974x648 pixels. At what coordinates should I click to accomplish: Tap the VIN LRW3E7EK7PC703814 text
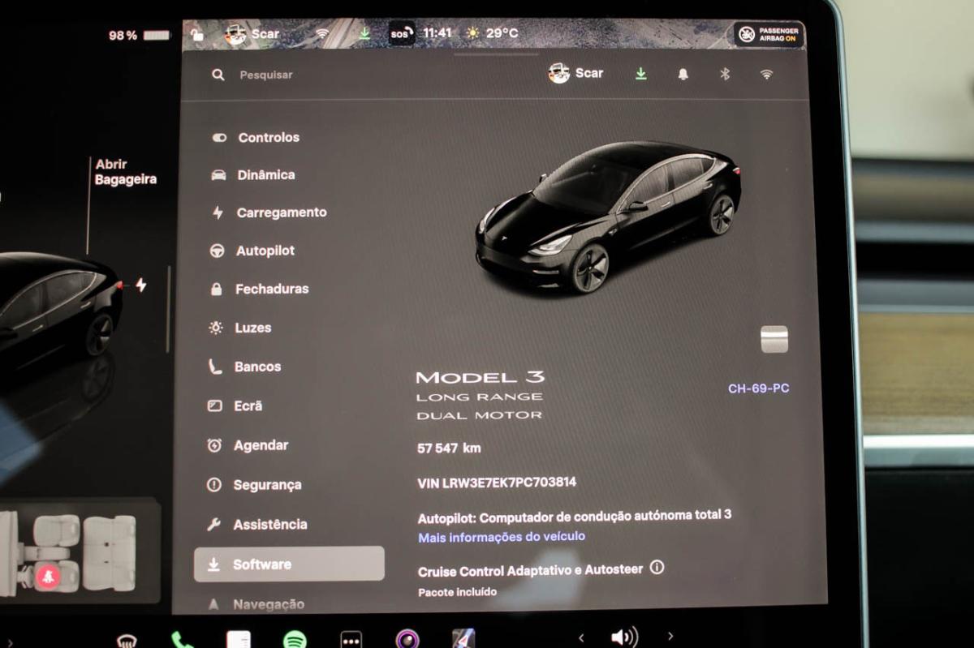click(497, 483)
